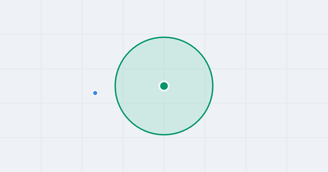Click the grid intersection directly above the blue dot's nearest one
328x172 pixels.
tap(82, 69)
